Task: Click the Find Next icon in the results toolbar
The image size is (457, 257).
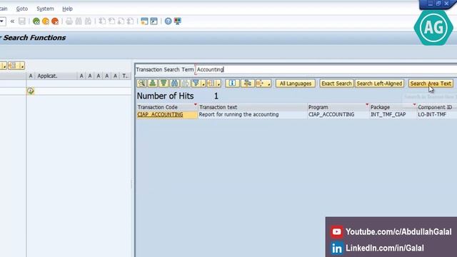Action: (x=186, y=84)
